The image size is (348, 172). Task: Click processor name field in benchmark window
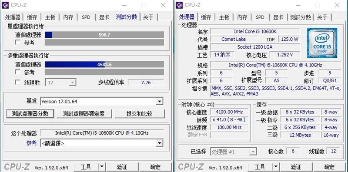(102, 133)
